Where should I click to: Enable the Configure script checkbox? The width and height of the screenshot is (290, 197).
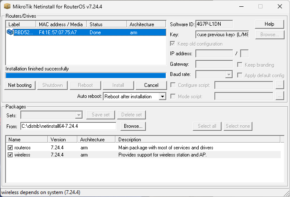coord(173,85)
